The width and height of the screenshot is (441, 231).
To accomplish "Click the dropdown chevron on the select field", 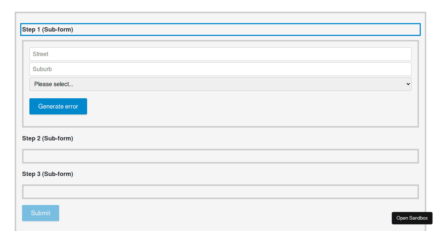I will point(407,84).
